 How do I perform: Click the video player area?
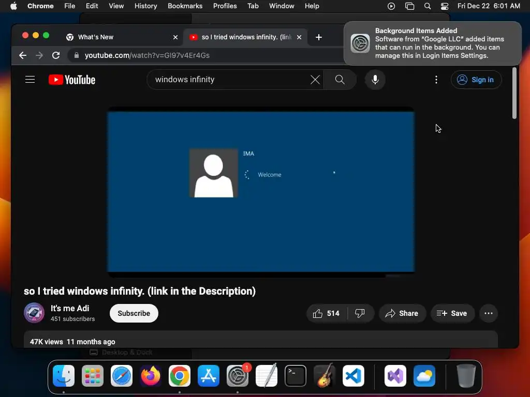click(261, 192)
